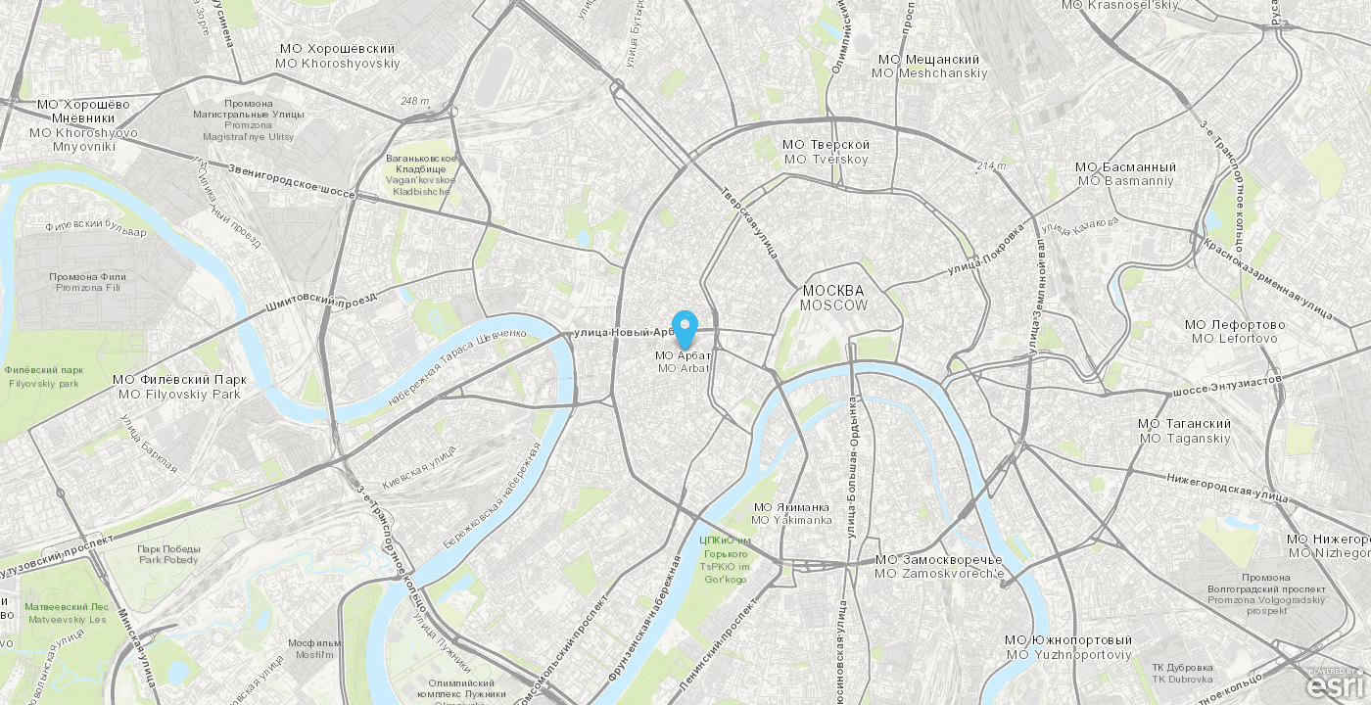Click the ТК Дубровка TK Dubrovka label
Screen dimensions: 1371x705
tap(1182, 674)
